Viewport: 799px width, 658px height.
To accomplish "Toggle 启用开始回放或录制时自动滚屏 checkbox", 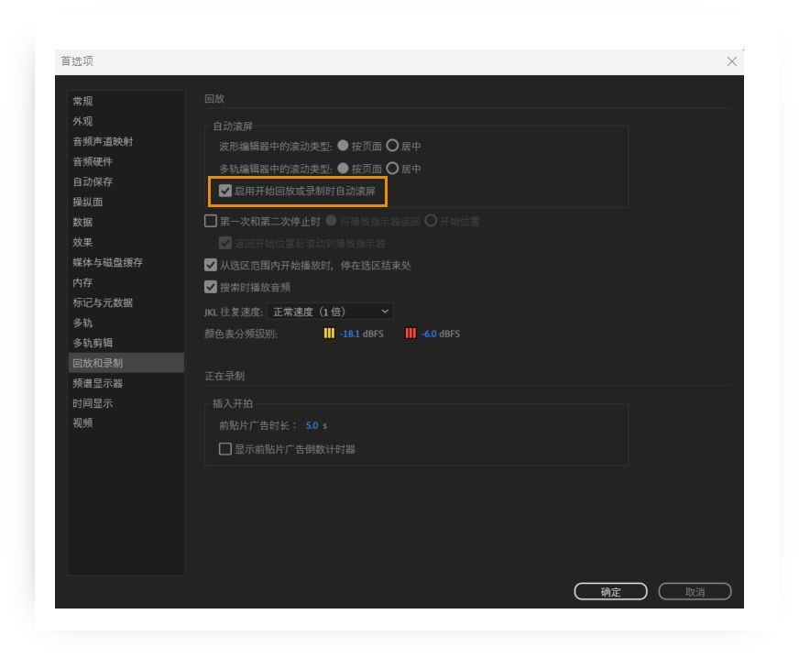I will tap(225, 191).
